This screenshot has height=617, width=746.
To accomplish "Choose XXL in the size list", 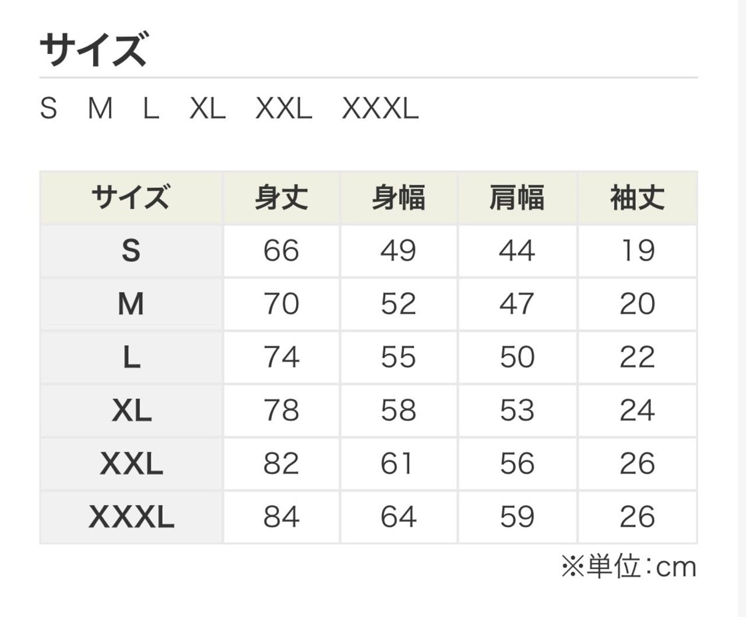I will (x=284, y=108).
